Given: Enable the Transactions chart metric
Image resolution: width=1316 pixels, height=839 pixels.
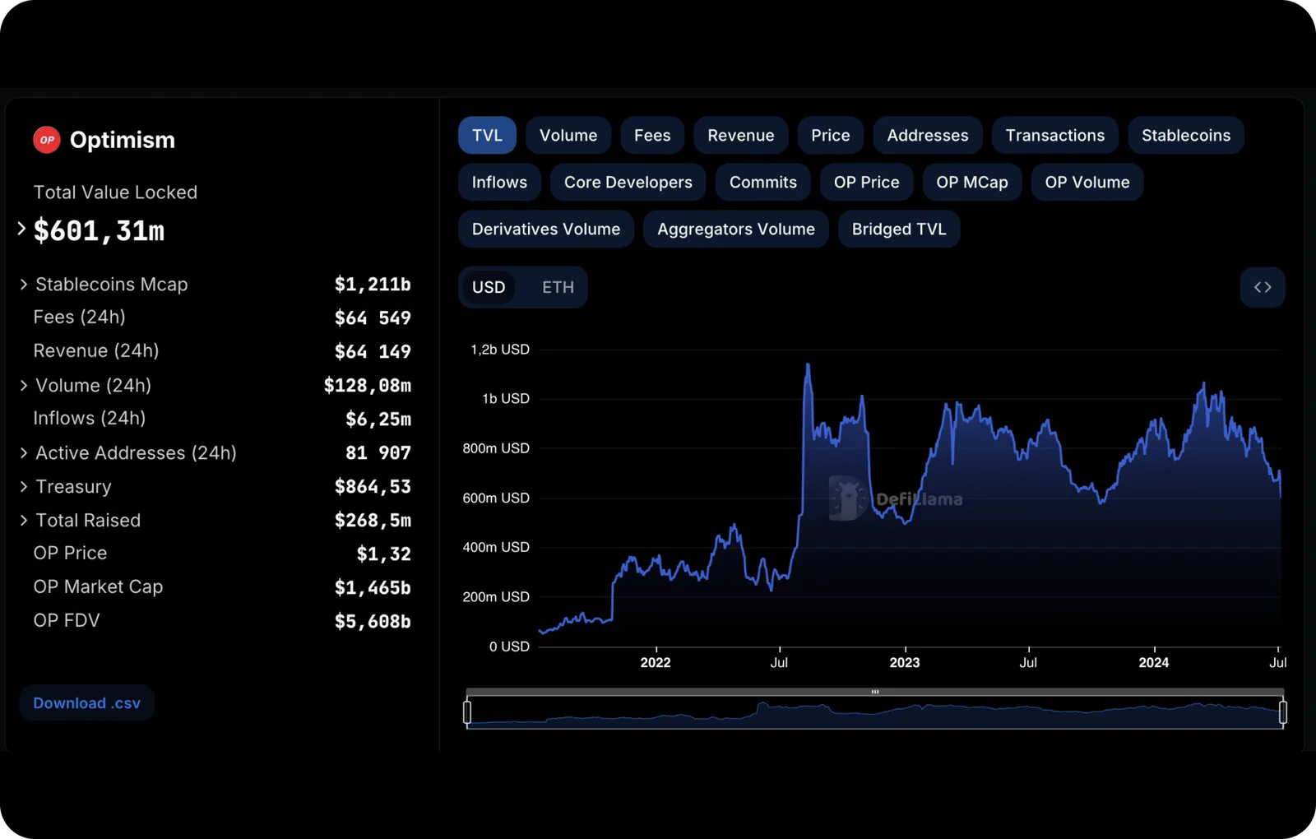Looking at the screenshot, I should click(1055, 135).
